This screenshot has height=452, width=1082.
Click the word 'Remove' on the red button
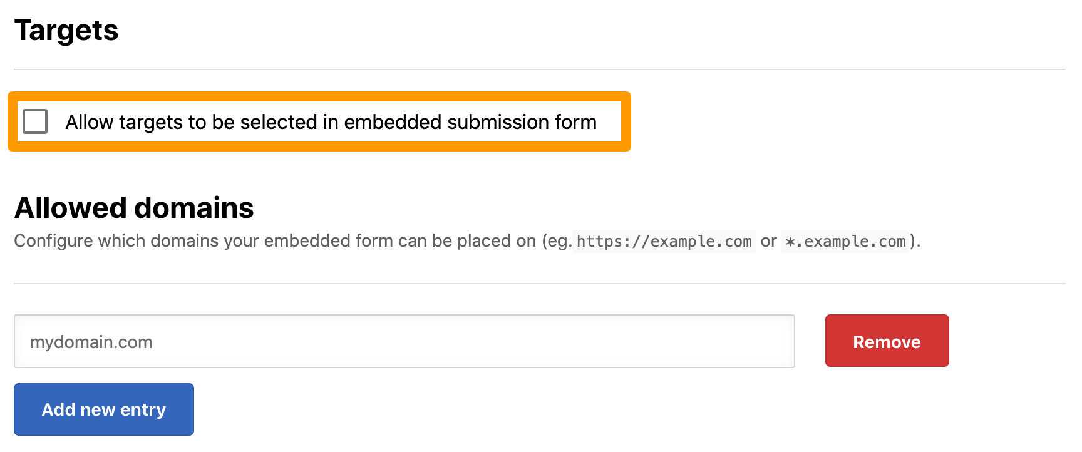887,342
